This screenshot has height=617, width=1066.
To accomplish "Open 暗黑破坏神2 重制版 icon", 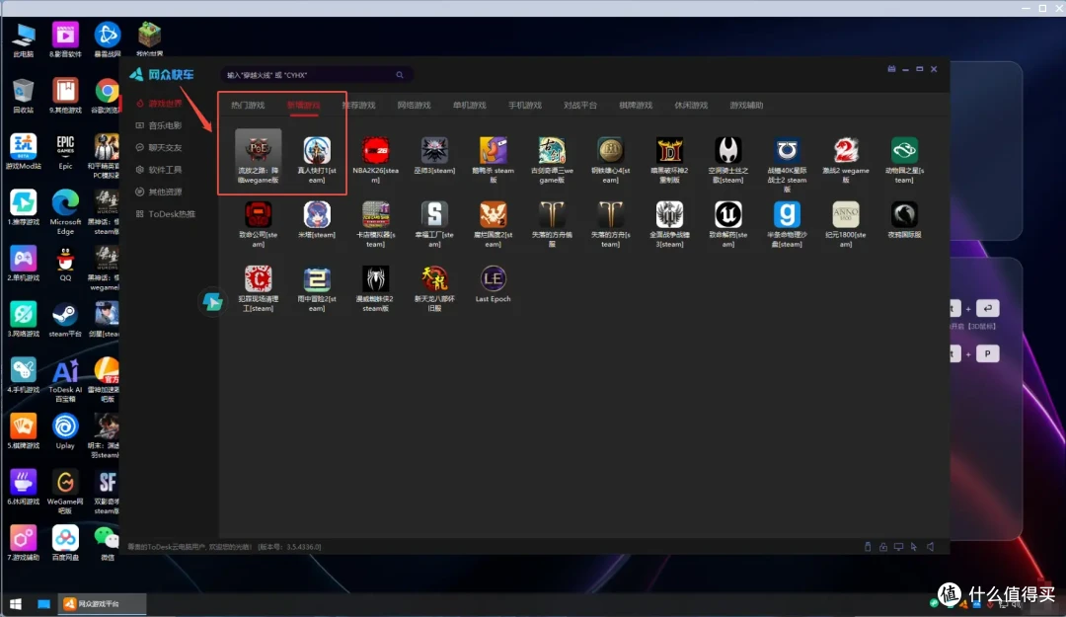I will tap(669, 150).
